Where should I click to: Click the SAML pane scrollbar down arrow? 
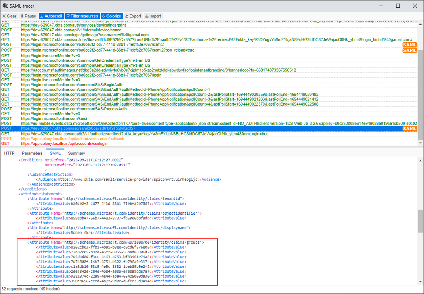420,282
